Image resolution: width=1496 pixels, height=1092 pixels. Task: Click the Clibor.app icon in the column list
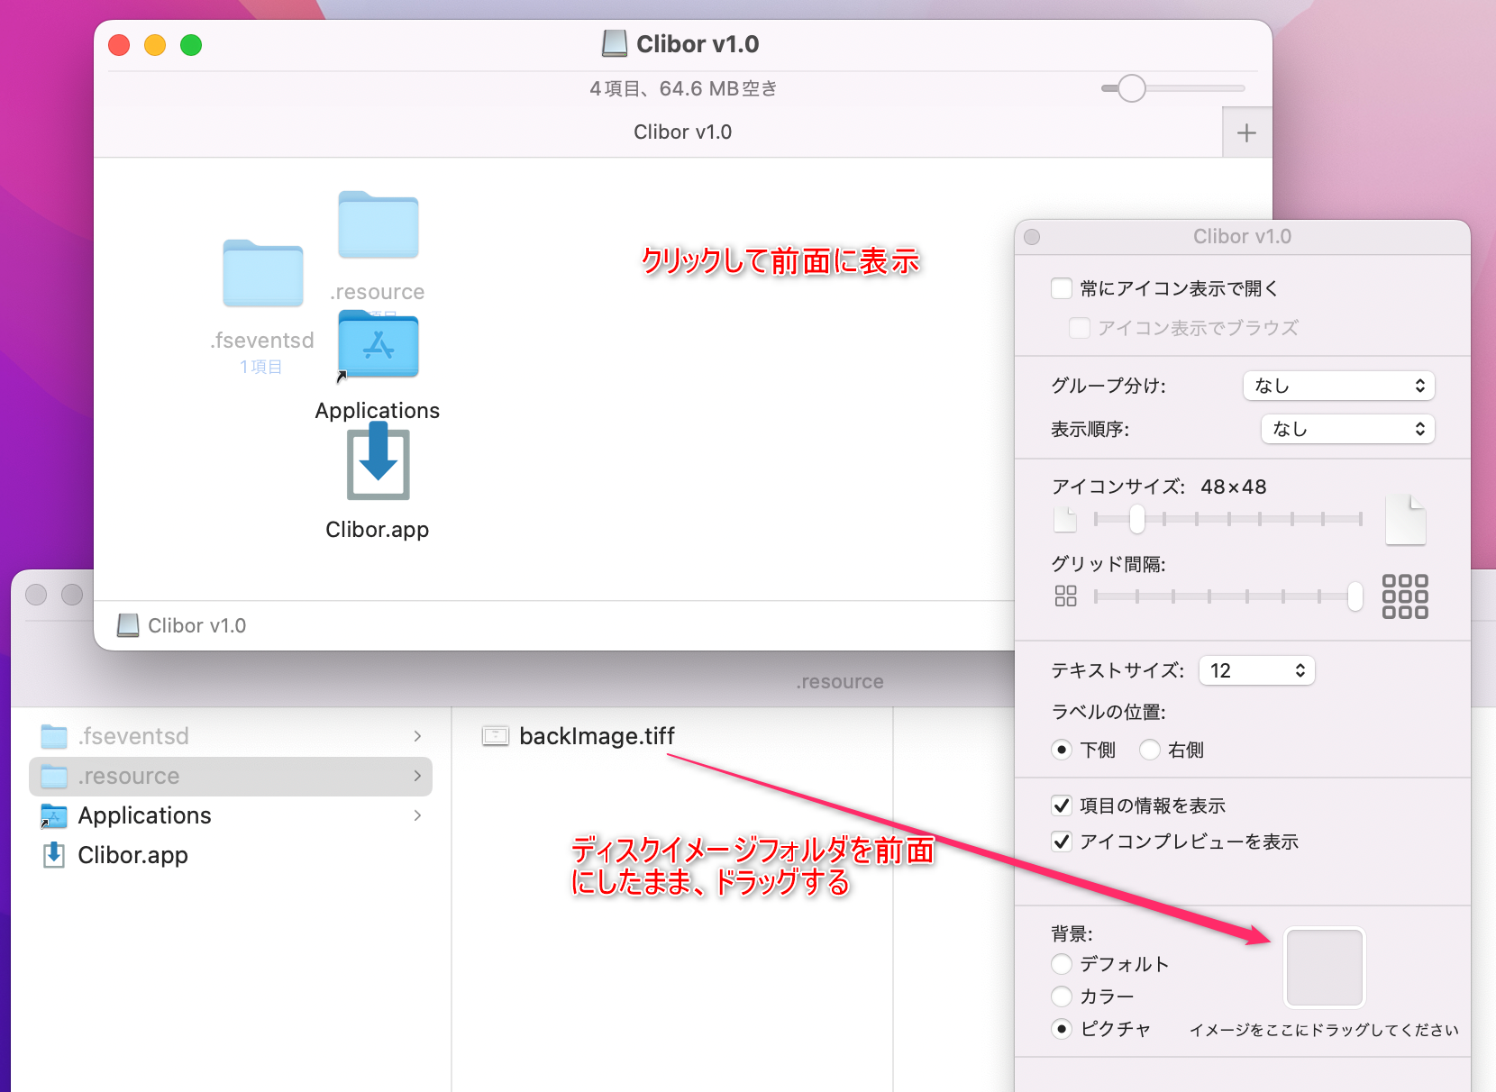click(54, 854)
